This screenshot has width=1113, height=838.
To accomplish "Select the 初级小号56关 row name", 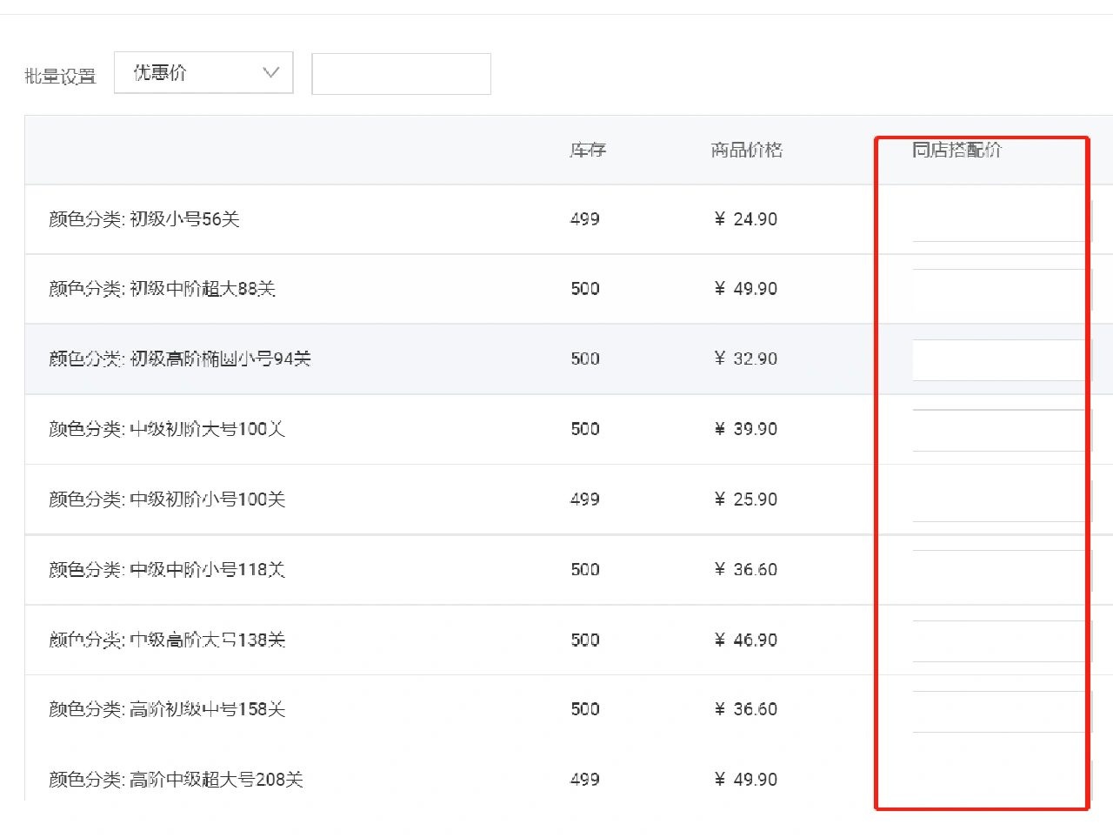I will coord(143,219).
